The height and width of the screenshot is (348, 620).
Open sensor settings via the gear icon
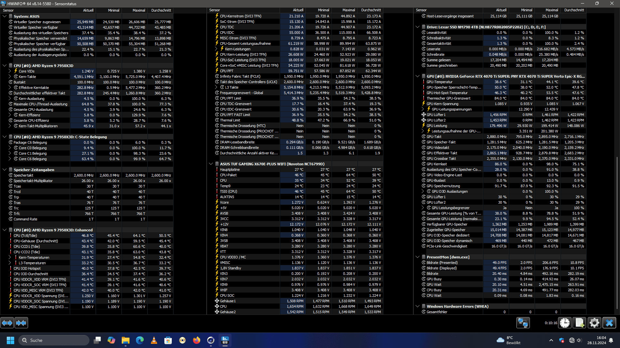click(594, 323)
